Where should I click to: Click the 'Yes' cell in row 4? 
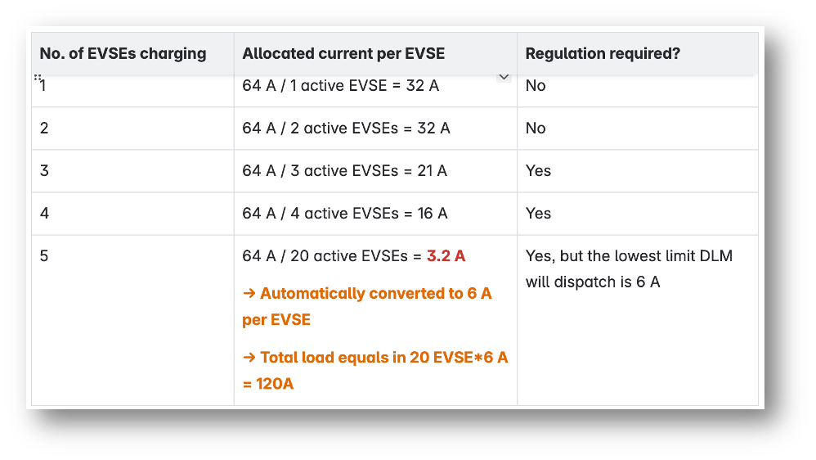pyautogui.click(x=638, y=214)
